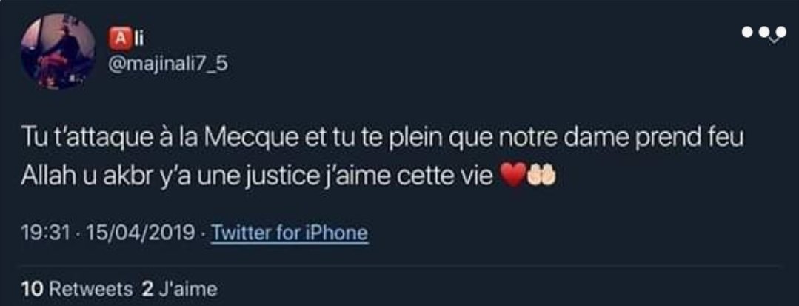View the 2 J'aime likes list

point(179,290)
